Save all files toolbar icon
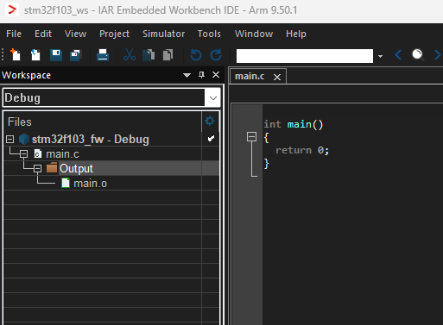The width and height of the screenshot is (443, 325). click(76, 55)
